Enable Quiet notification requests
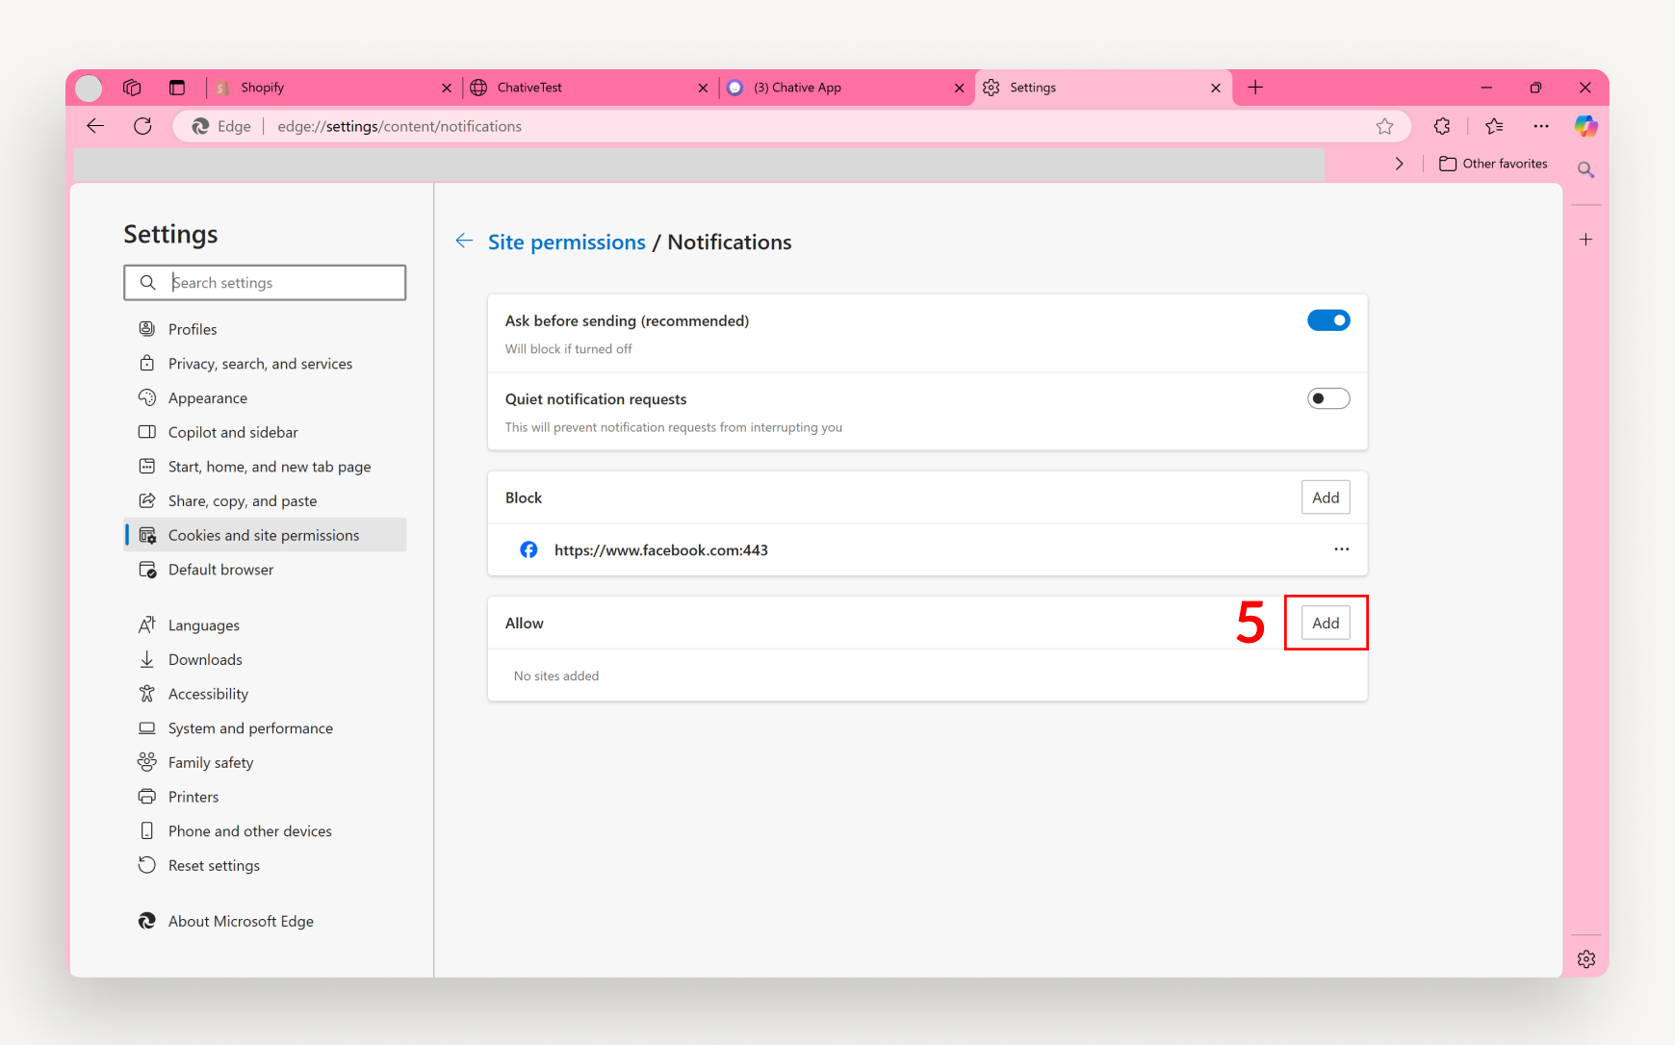 tap(1328, 397)
